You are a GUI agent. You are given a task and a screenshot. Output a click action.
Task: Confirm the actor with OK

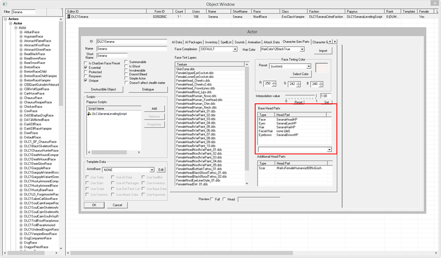[94, 205]
